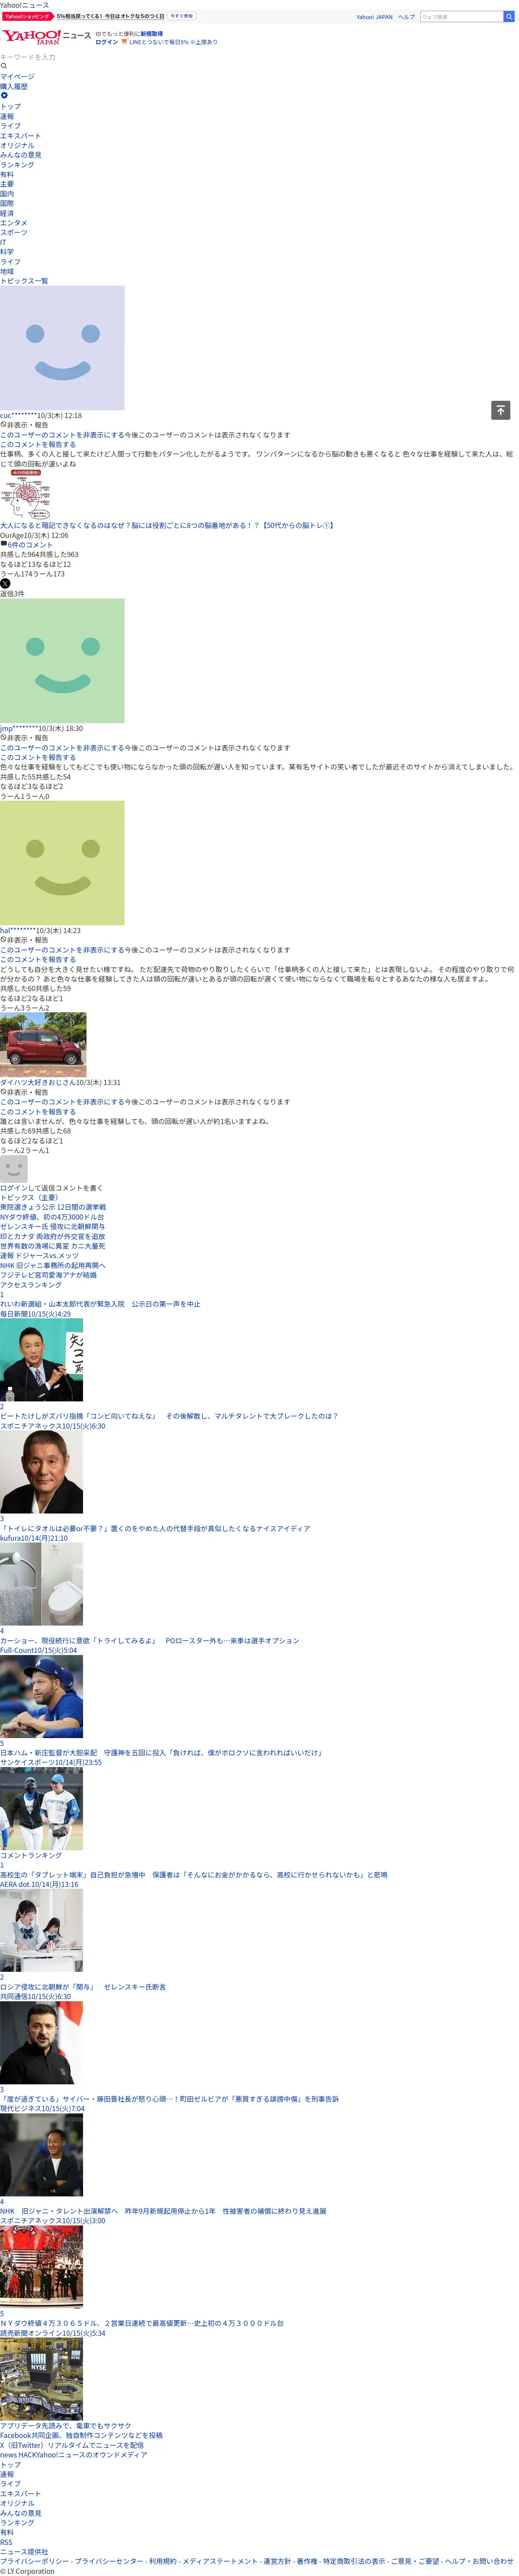This screenshot has width=519, height=2576.
Task: Open the Yahoo! JAPAN logo
Action: click(31, 37)
